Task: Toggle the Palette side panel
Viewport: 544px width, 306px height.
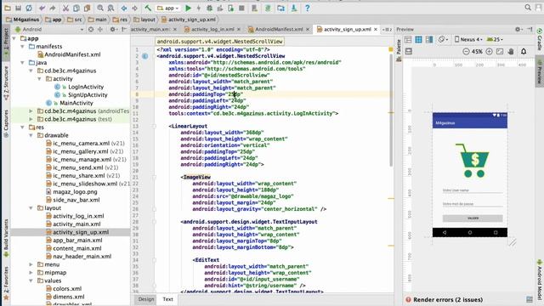Action: click(x=399, y=50)
